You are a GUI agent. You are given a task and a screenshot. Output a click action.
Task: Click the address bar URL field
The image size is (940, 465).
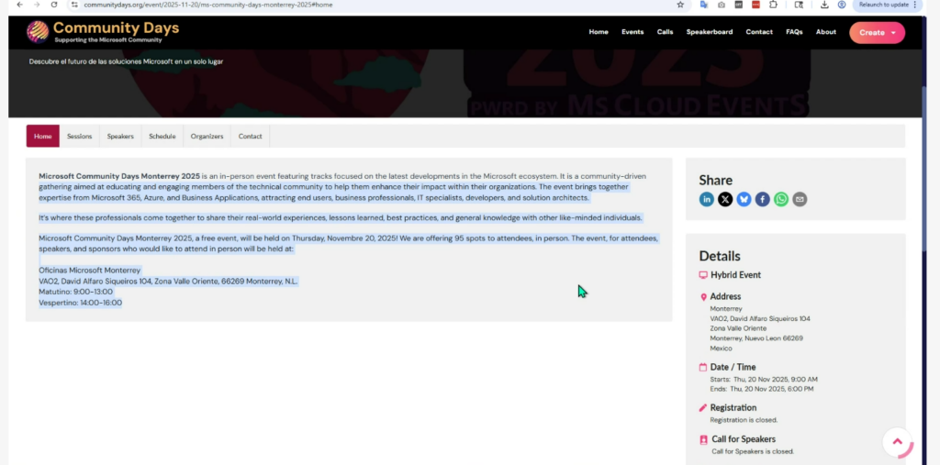coord(377,5)
